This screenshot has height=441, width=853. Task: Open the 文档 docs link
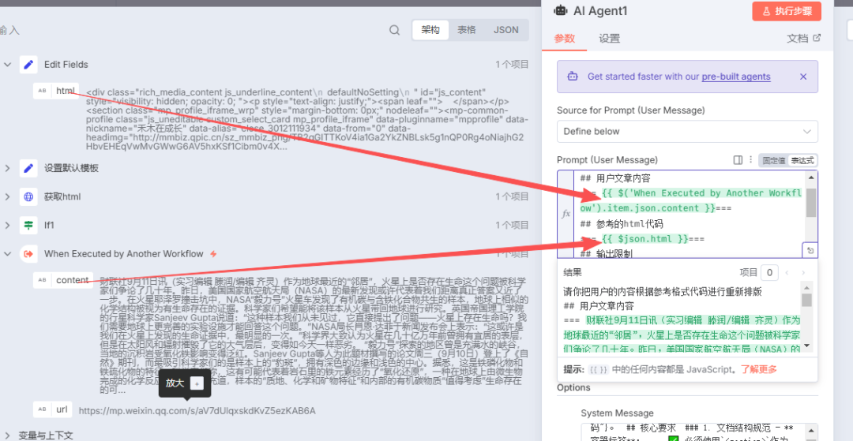(803, 39)
